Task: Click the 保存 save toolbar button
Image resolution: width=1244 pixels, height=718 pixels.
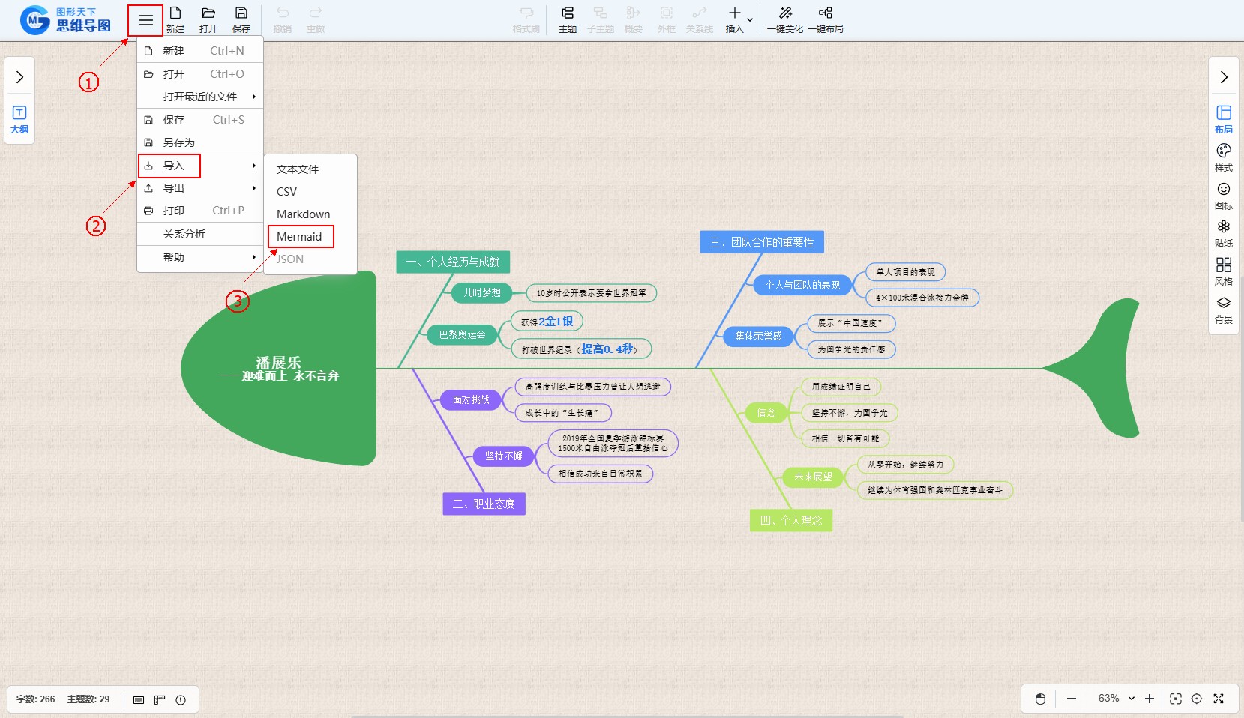Action: click(x=241, y=19)
